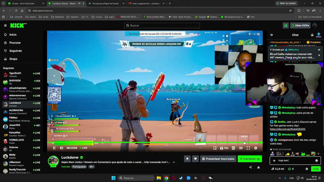This screenshot has width=324, height=182.
Task: Open Luckdonw's channel avatar
Action: (53, 161)
